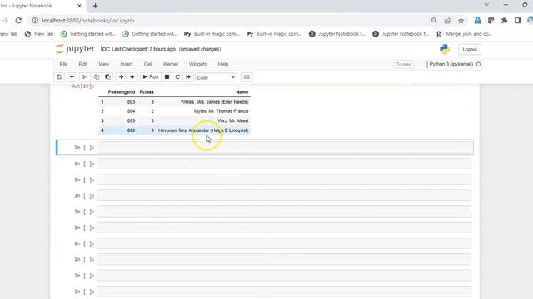This screenshot has height=299, width=533.
Task: Click the name Myles, Mr. Thomas Francis
Action: click(x=222, y=111)
